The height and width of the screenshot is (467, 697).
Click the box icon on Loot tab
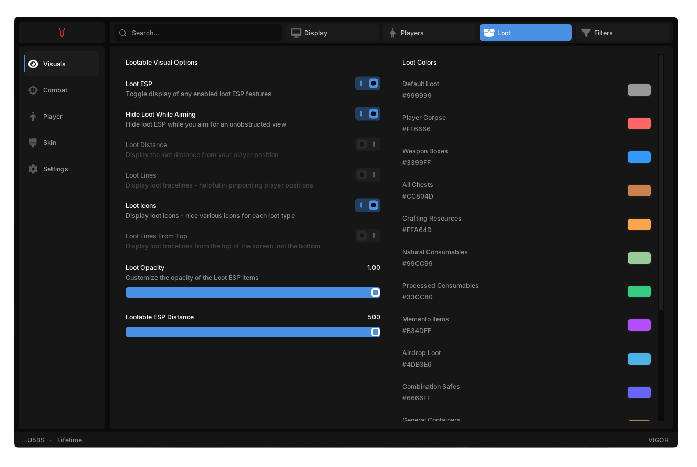tap(489, 33)
